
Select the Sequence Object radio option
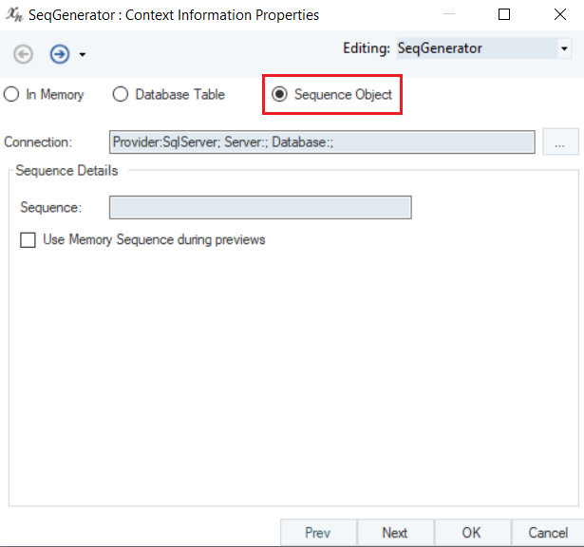coord(279,95)
